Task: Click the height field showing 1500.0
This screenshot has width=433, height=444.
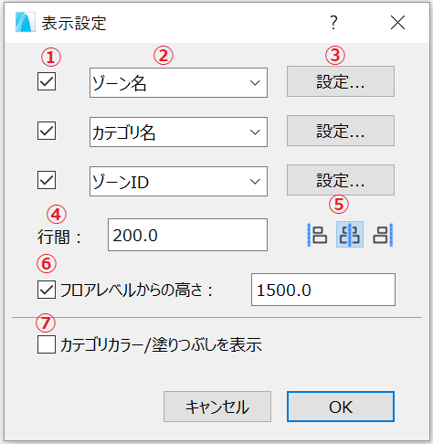Action: click(323, 290)
